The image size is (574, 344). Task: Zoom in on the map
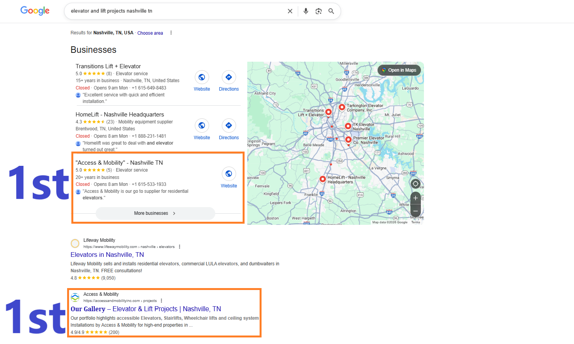(415, 198)
